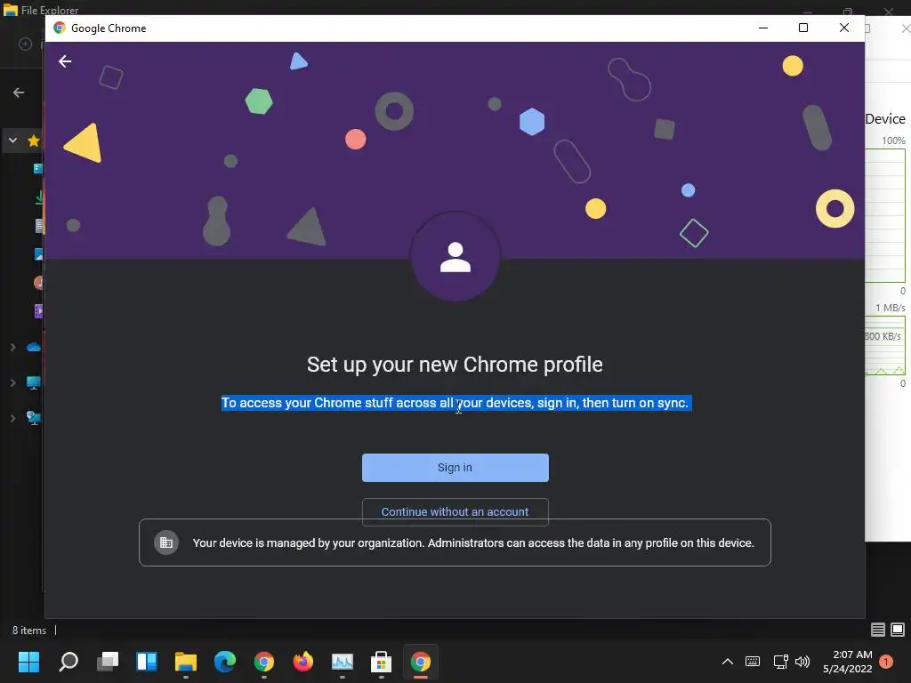The image size is (911, 683).
Task: Open taskbar Search
Action: click(x=69, y=662)
